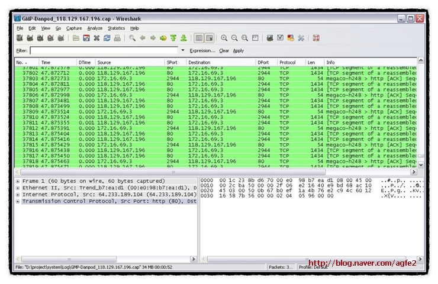Expand the Transmission Control Protocol node
Viewport: 438px width, 284px height.
click(x=18, y=201)
